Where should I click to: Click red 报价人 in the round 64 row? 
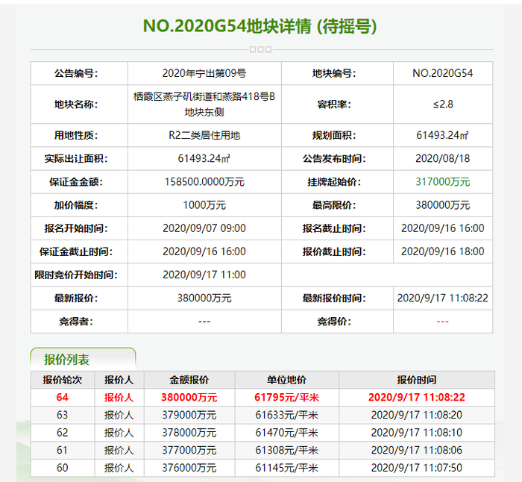coord(119,398)
